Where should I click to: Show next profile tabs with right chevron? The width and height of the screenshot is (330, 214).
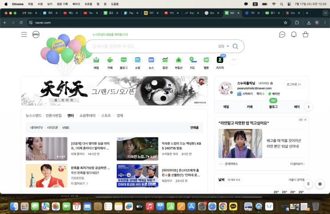(x=309, y=107)
